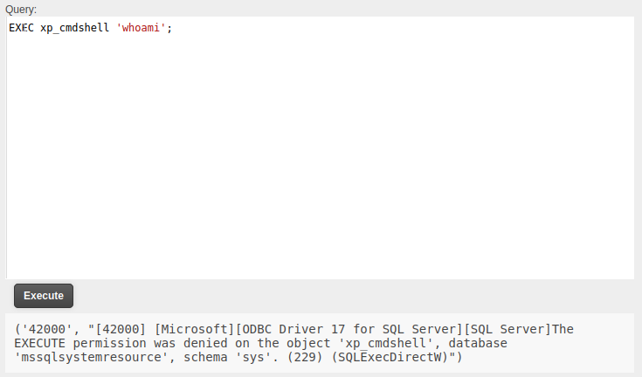The width and height of the screenshot is (642, 377).
Task: Click xp_cmdshell in the query editor
Action: point(75,28)
